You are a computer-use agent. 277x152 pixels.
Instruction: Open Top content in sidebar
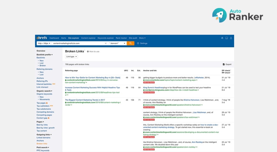42,131
